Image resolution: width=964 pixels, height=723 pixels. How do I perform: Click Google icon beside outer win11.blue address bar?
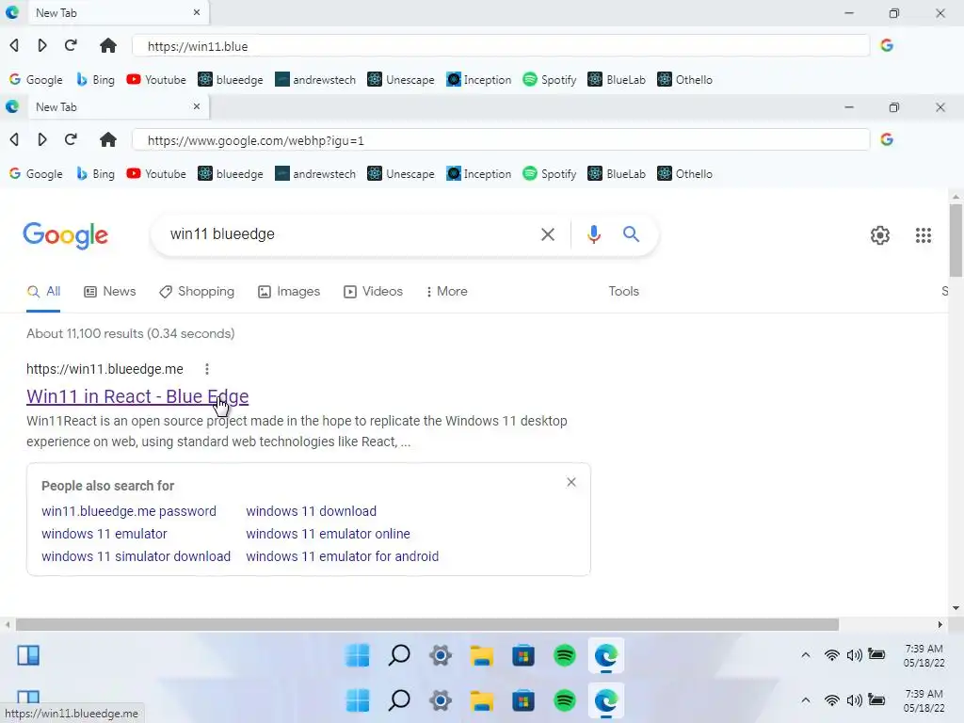tap(887, 45)
